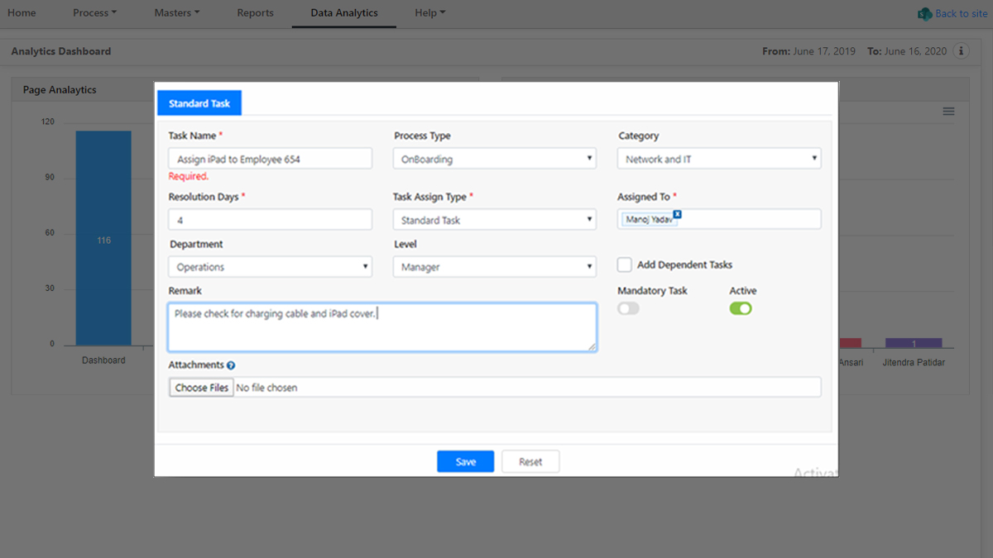Open the Category dropdown showing Network and IT
993x558 pixels.
pos(718,157)
